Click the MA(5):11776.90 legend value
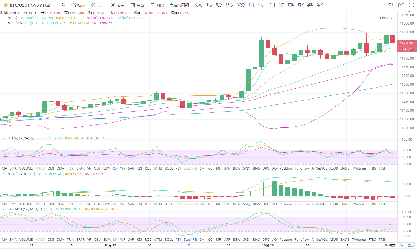This screenshot has height=250, width=417. click(x=40, y=18)
